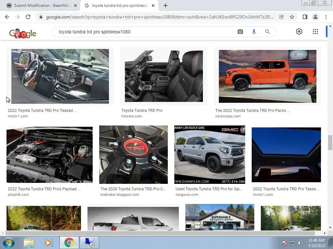Reload the current page
This screenshot has height=249, width=333.
[x=28, y=17]
